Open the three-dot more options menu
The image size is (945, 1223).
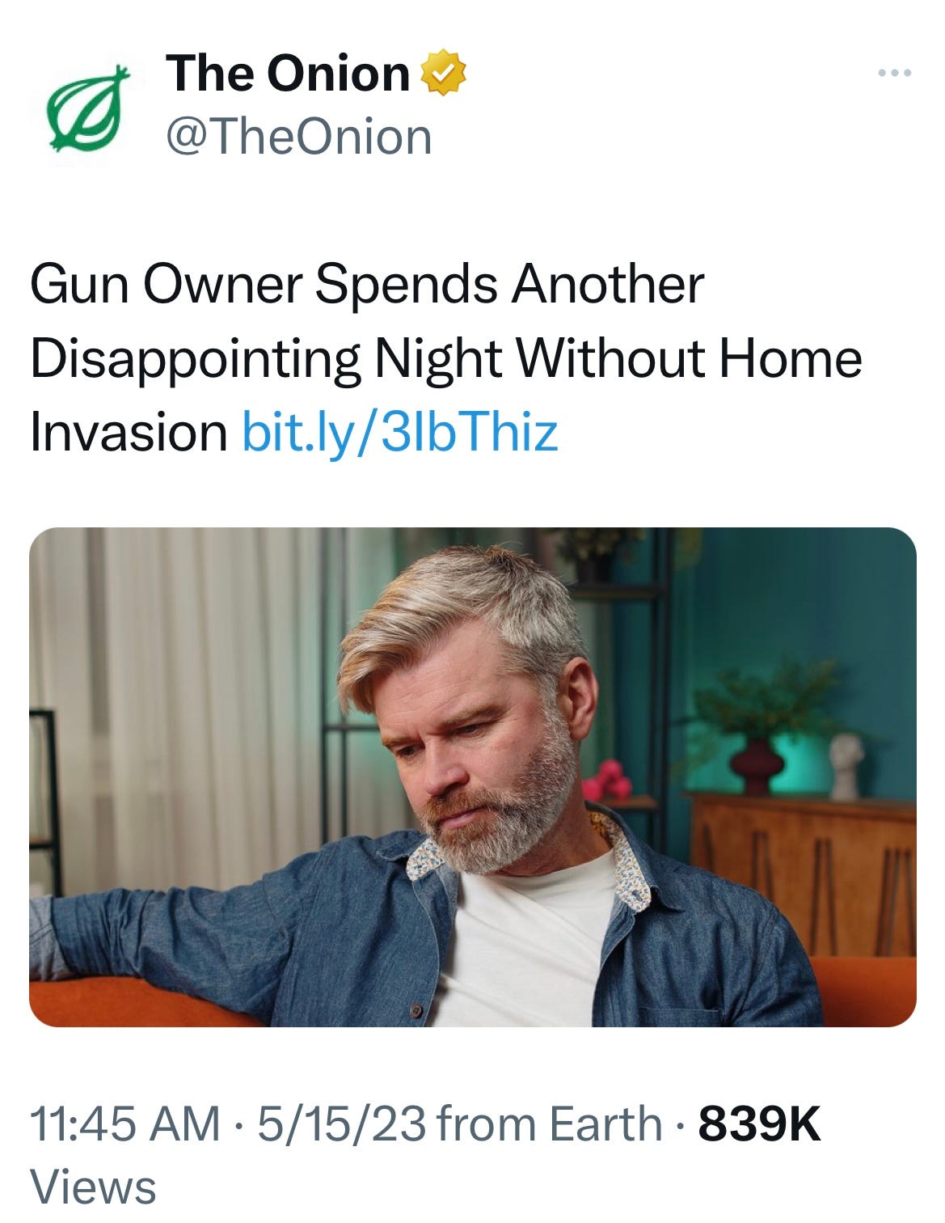tap(895, 74)
